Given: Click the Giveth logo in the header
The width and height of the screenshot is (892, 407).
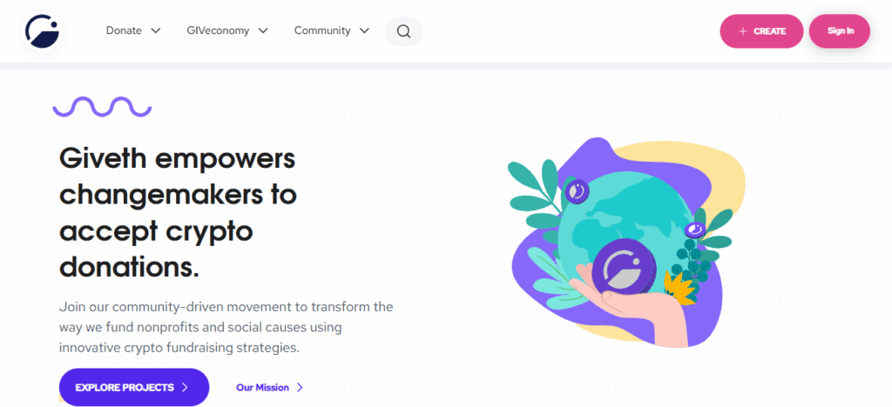Looking at the screenshot, I should coord(42,31).
